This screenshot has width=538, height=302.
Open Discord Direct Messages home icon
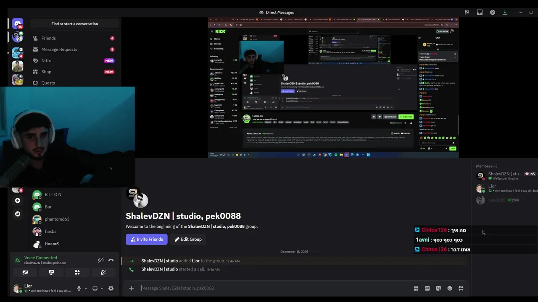pos(17,23)
